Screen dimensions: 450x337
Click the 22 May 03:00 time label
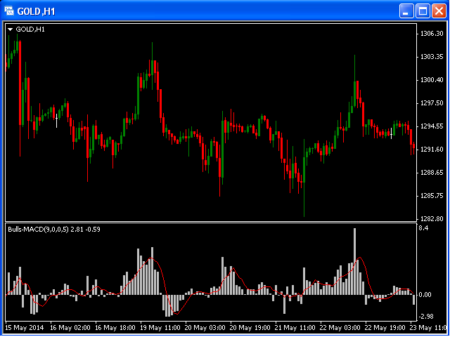click(340, 328)
